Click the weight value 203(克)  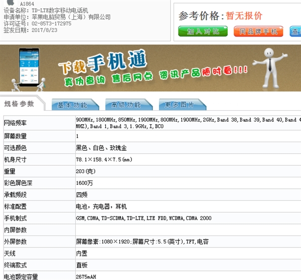coord(86,171)
